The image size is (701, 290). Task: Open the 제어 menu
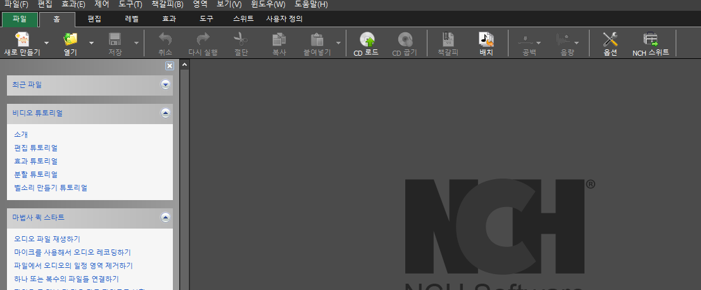pos(102,4)
